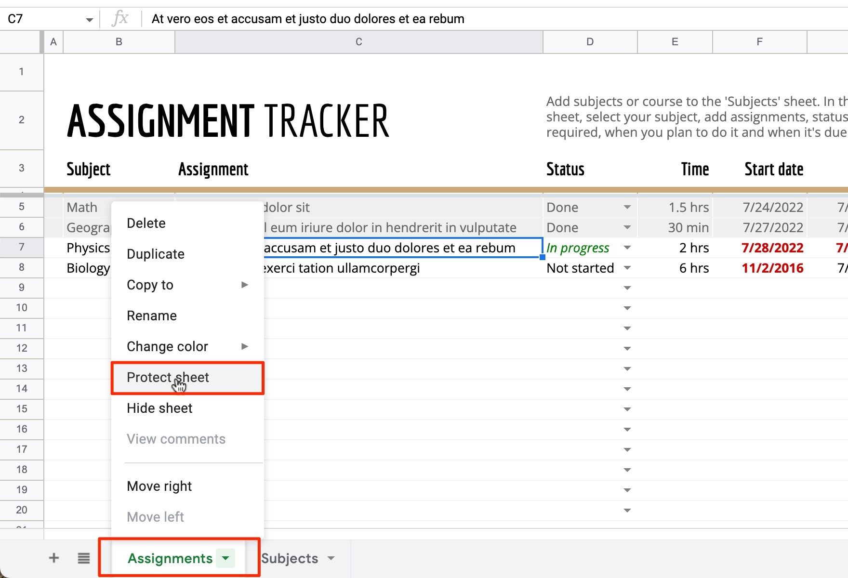Screen dimensions: 848x578
Task: Add a new sheet using the plus icon
Action: [x=54, y=558]
